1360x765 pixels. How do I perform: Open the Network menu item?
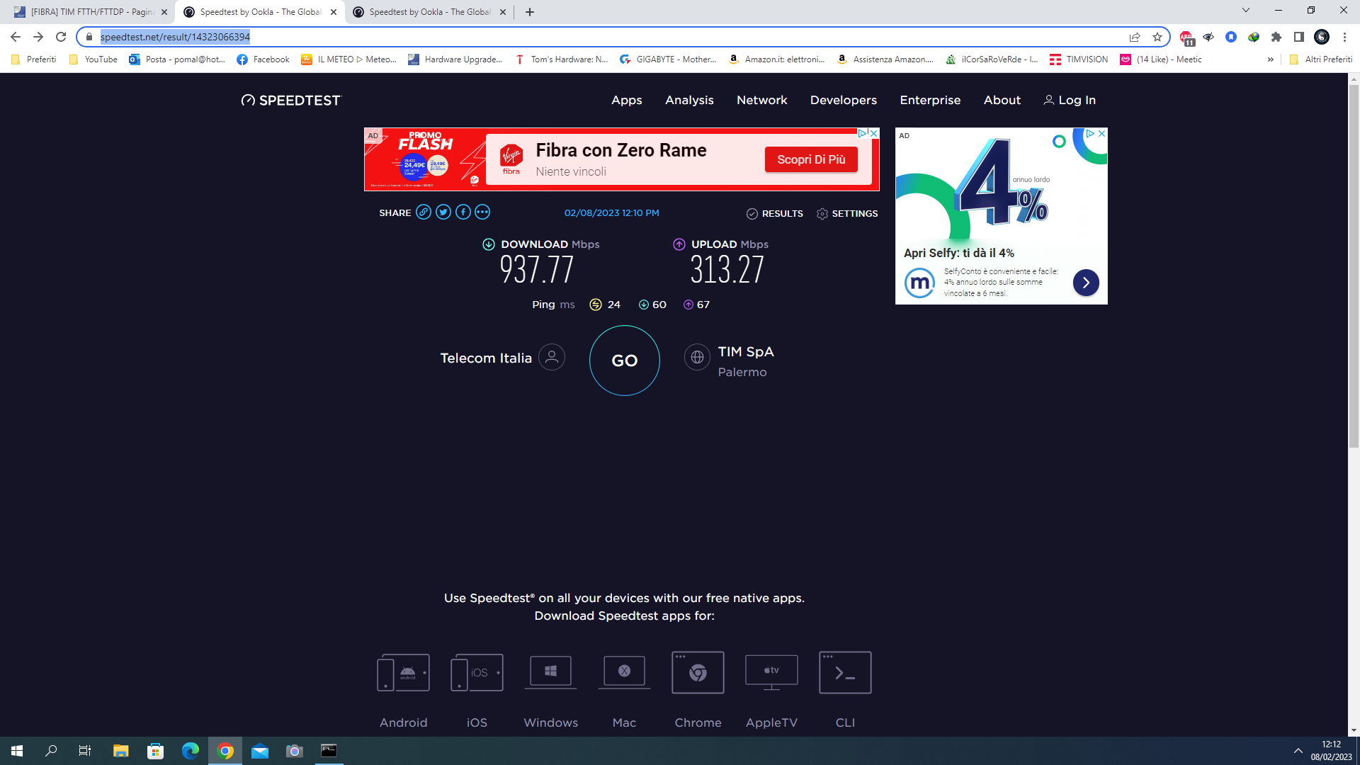[x=761, y=100]
